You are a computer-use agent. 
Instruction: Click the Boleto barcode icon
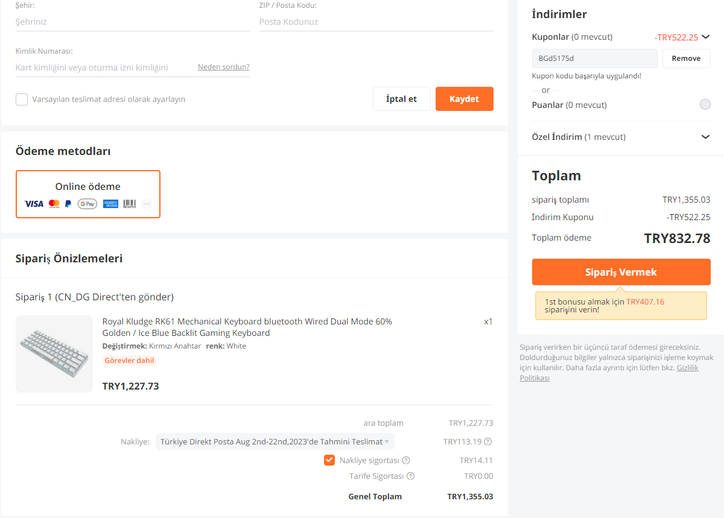pyautogui.click(x=130, y=204)
